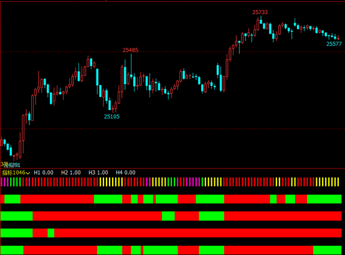Expand the 指标1046 indicator dropdown arrow
This screenshot has height=255, width=345.
point(28,173)
